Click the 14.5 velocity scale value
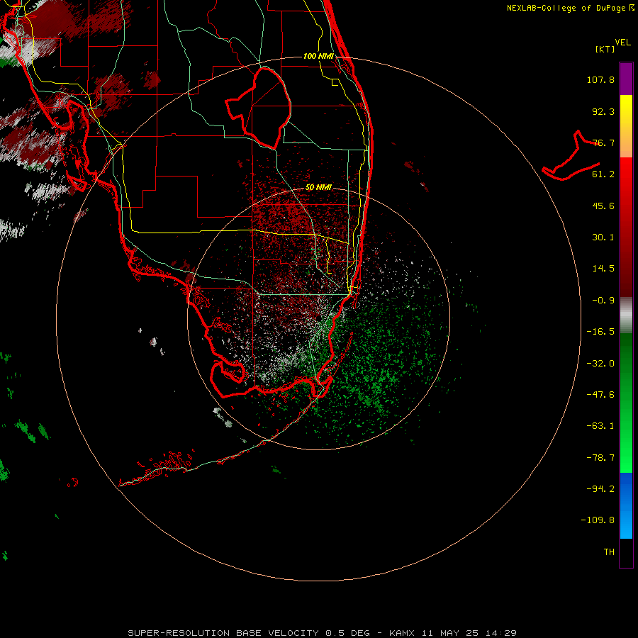Screen dimensions: 638x638 [603, 269]
